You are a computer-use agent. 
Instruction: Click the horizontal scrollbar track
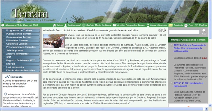coord(102,109)
